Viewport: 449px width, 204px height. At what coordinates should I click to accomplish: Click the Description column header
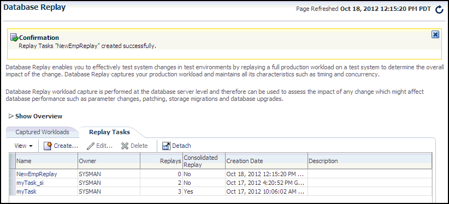point(370,161)
